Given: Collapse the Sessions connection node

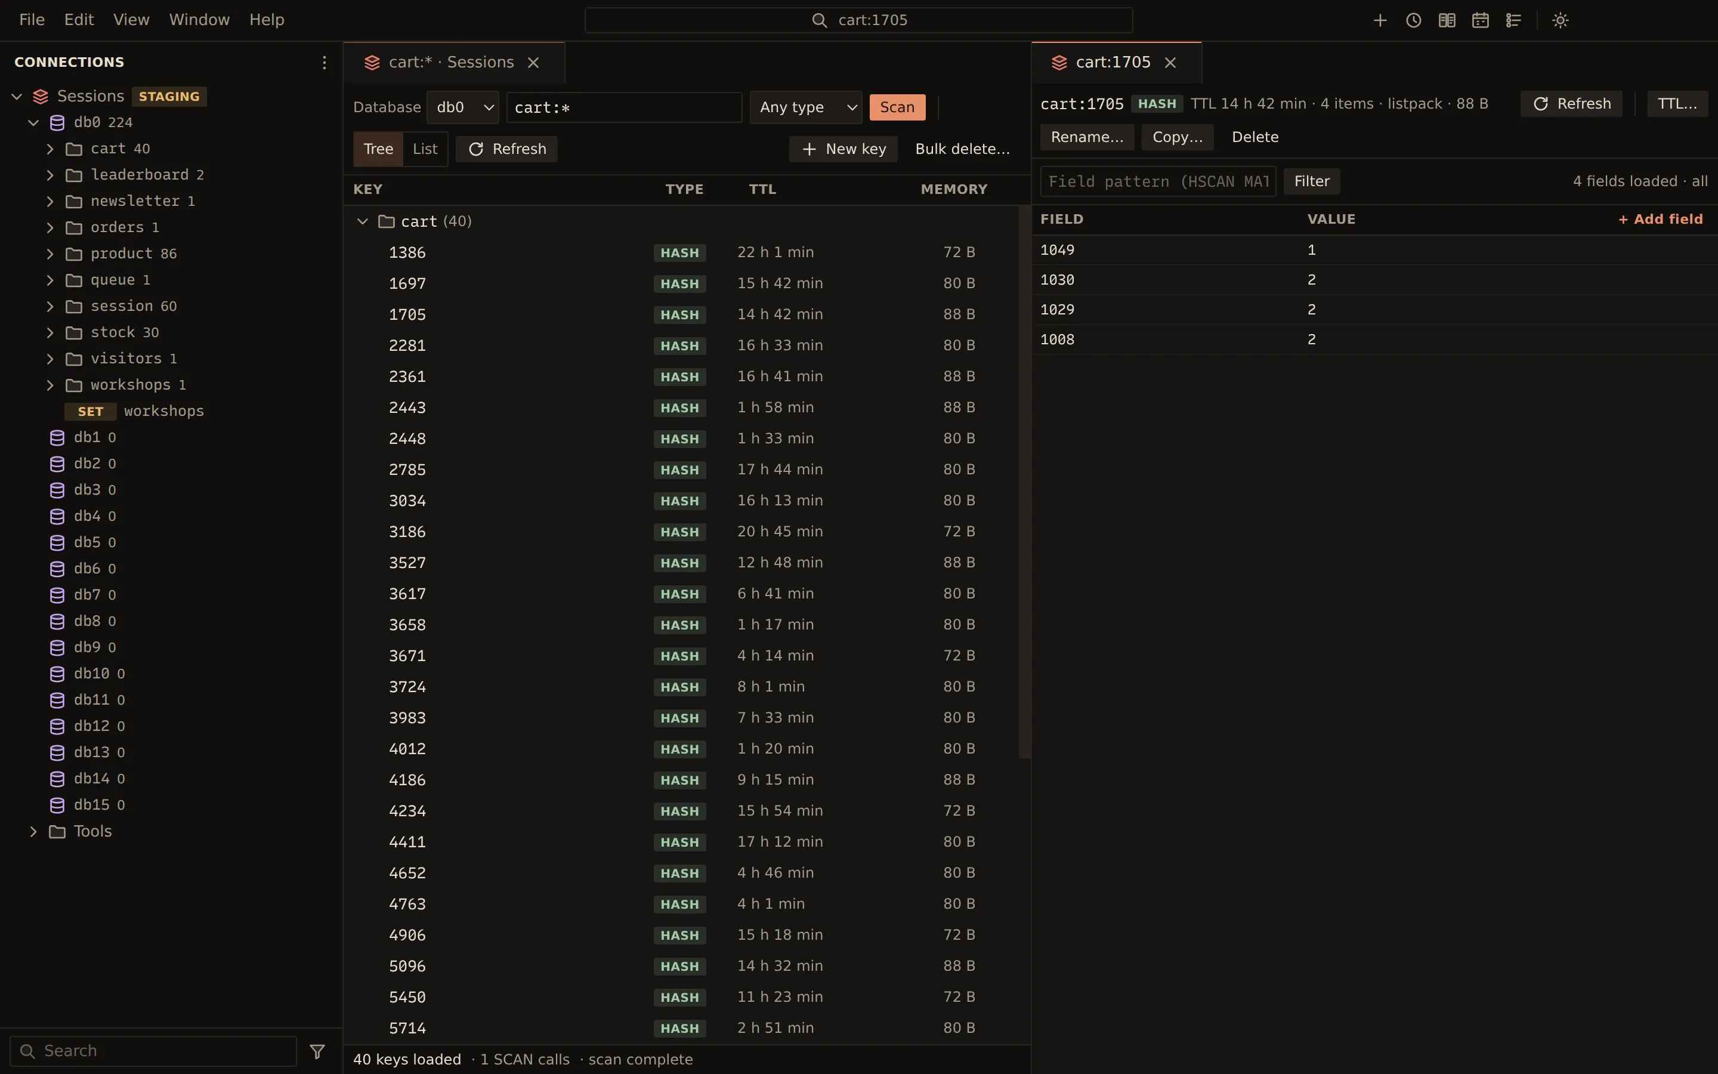Looking at the screenshot, I should click(x=17, y=96).
